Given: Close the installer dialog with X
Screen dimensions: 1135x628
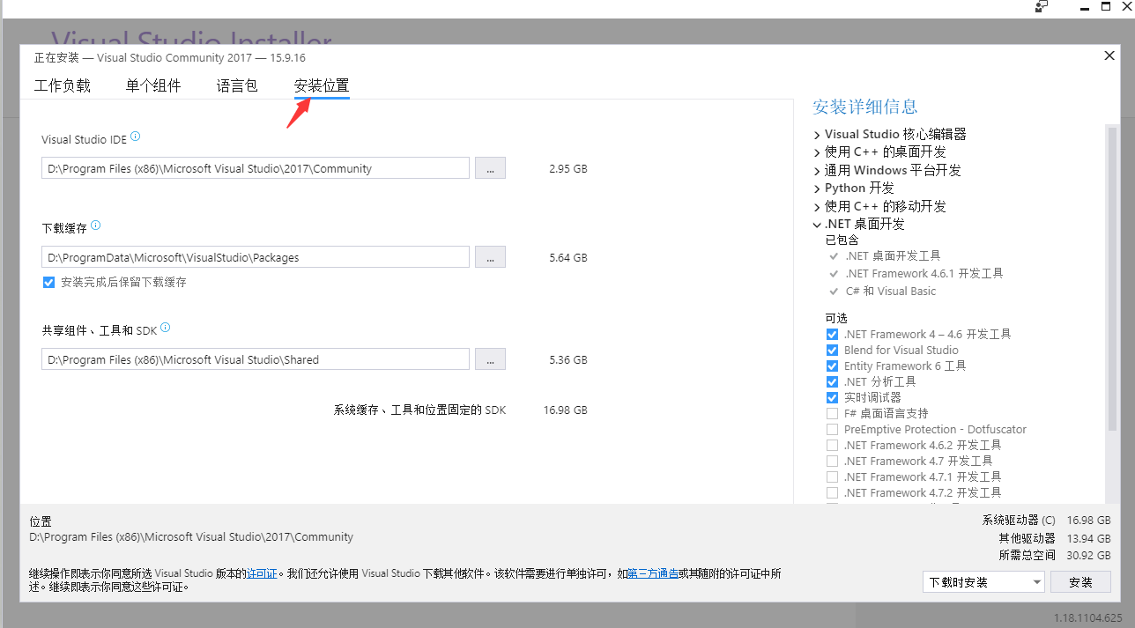Looking at the screenshot, I should point(1109,56).
